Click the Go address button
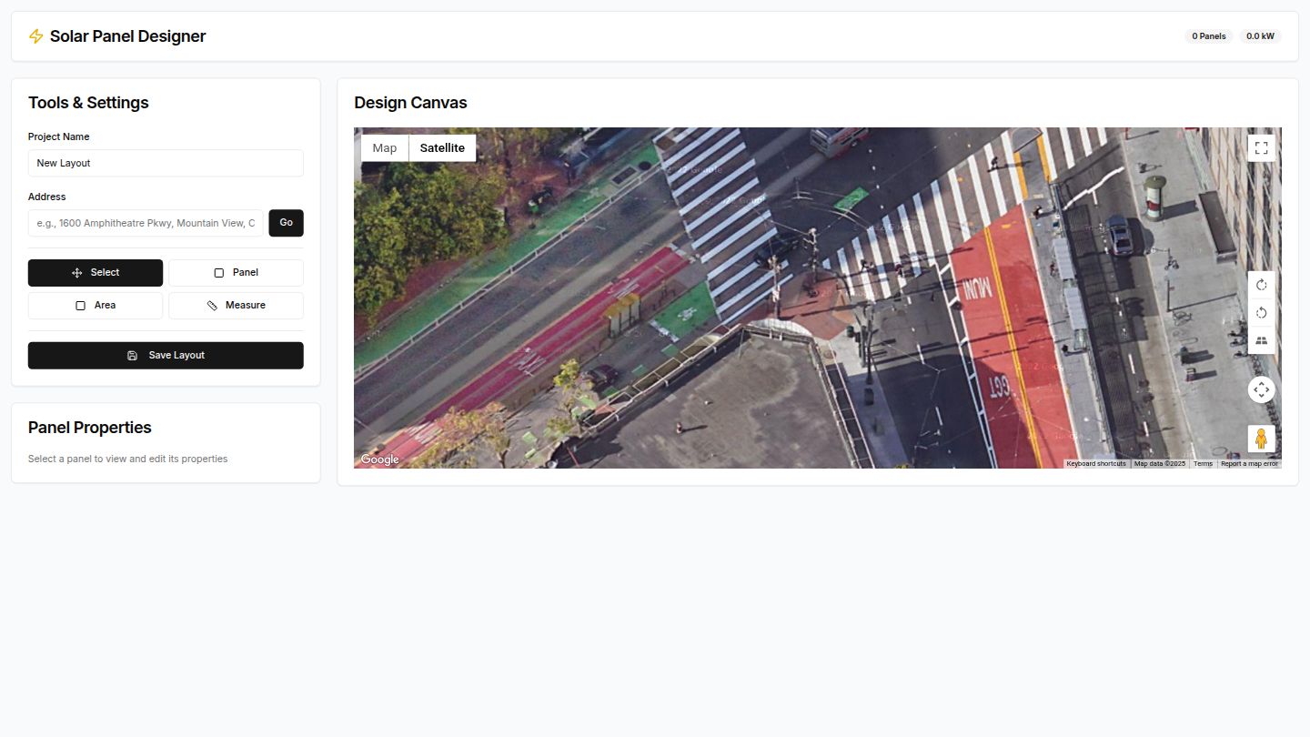Image resolution: width=1310 pixels, height=737 pixels. (x=286, y=223)
